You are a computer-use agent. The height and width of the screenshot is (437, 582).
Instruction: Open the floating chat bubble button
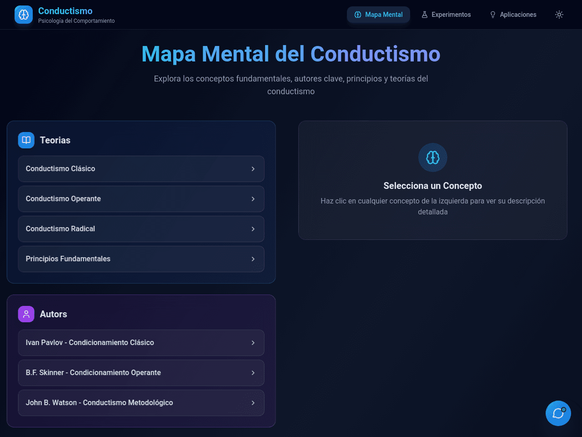pyautogui.click(x=558, y=413)
